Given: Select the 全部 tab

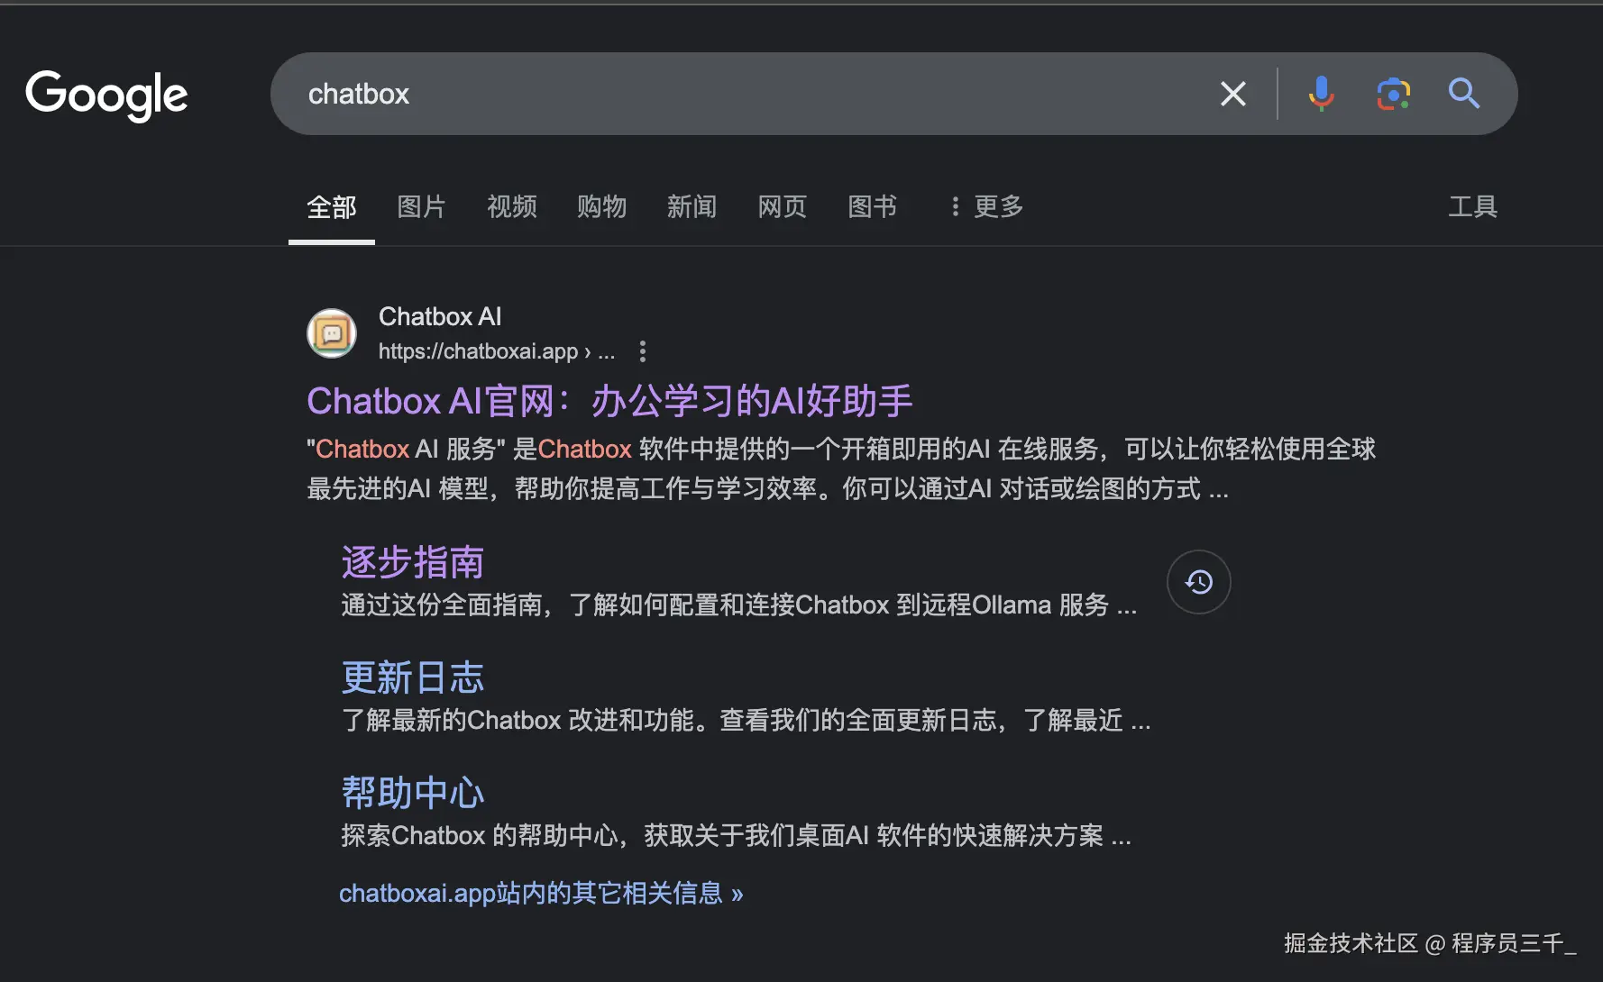Looking at the screenshot, I should 332,207.
